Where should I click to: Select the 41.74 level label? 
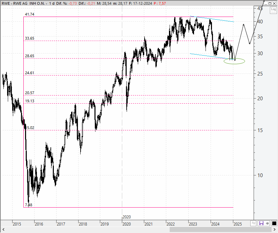29,14
